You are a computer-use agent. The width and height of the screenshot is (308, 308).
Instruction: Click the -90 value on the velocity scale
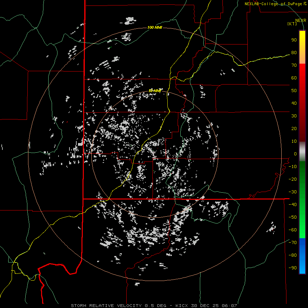293,268
